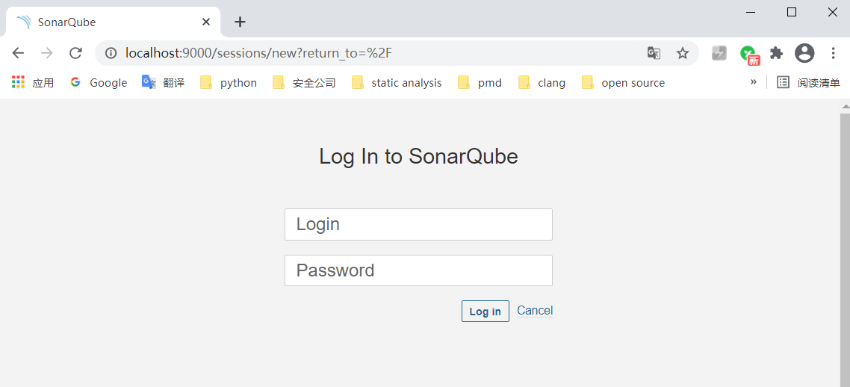
Task: Open the extensions puzzle icon
Action: coord(776,53)
